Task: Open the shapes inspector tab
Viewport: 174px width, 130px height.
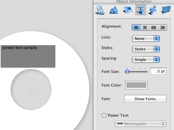Action: tap(114, 10)
